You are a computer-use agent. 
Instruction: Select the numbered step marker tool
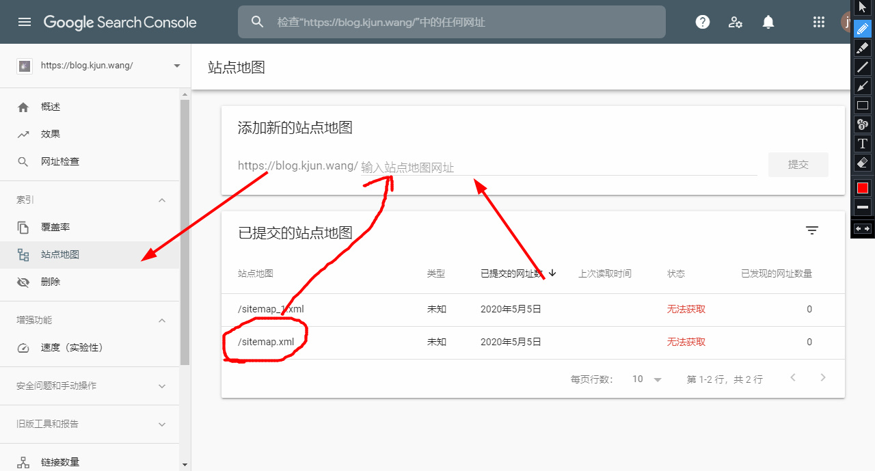pyautogui.click(x=863, y=124)
